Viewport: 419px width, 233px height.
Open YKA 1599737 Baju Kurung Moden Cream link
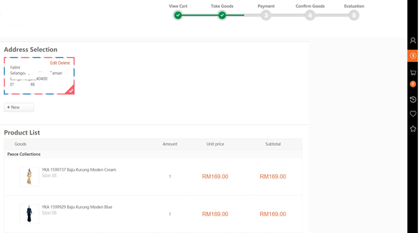click(x=79, y=170)
